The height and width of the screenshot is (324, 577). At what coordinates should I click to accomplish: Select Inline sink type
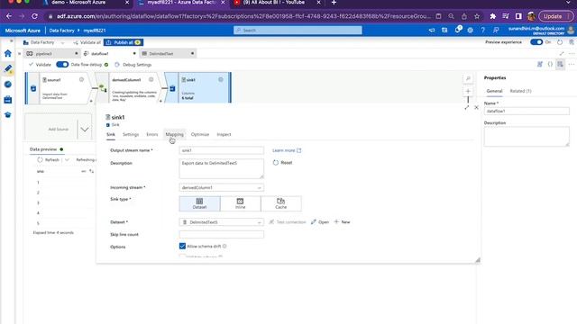click(x=240, y=203)
